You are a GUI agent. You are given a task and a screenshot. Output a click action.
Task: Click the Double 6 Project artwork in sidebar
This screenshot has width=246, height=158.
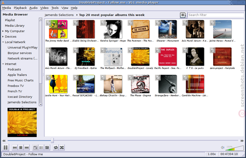(22, 122)
